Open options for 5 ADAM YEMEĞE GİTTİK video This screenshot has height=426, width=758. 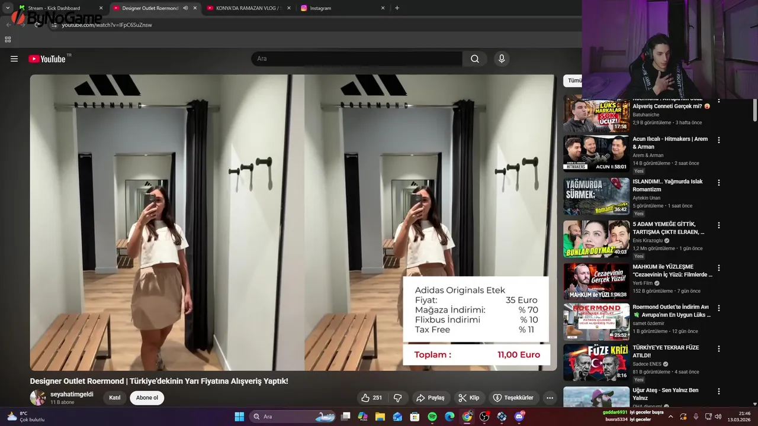pyautogui.click(x=719, y=225)
